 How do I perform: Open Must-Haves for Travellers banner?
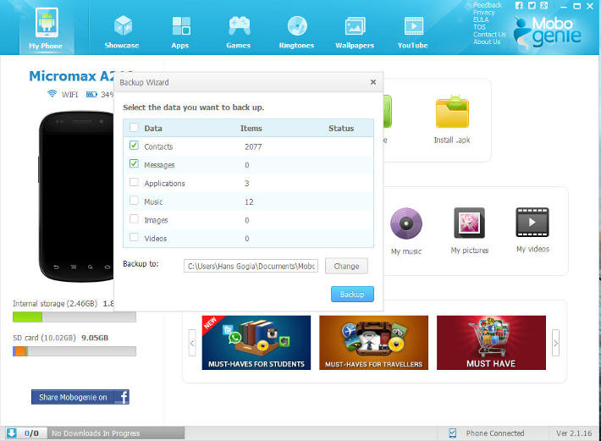coord(373,343)
